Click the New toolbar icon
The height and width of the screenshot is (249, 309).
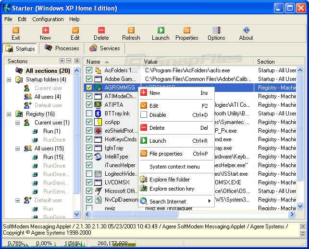coord(45,33)
